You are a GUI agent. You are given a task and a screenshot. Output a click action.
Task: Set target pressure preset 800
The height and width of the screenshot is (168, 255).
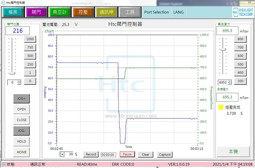240,39
